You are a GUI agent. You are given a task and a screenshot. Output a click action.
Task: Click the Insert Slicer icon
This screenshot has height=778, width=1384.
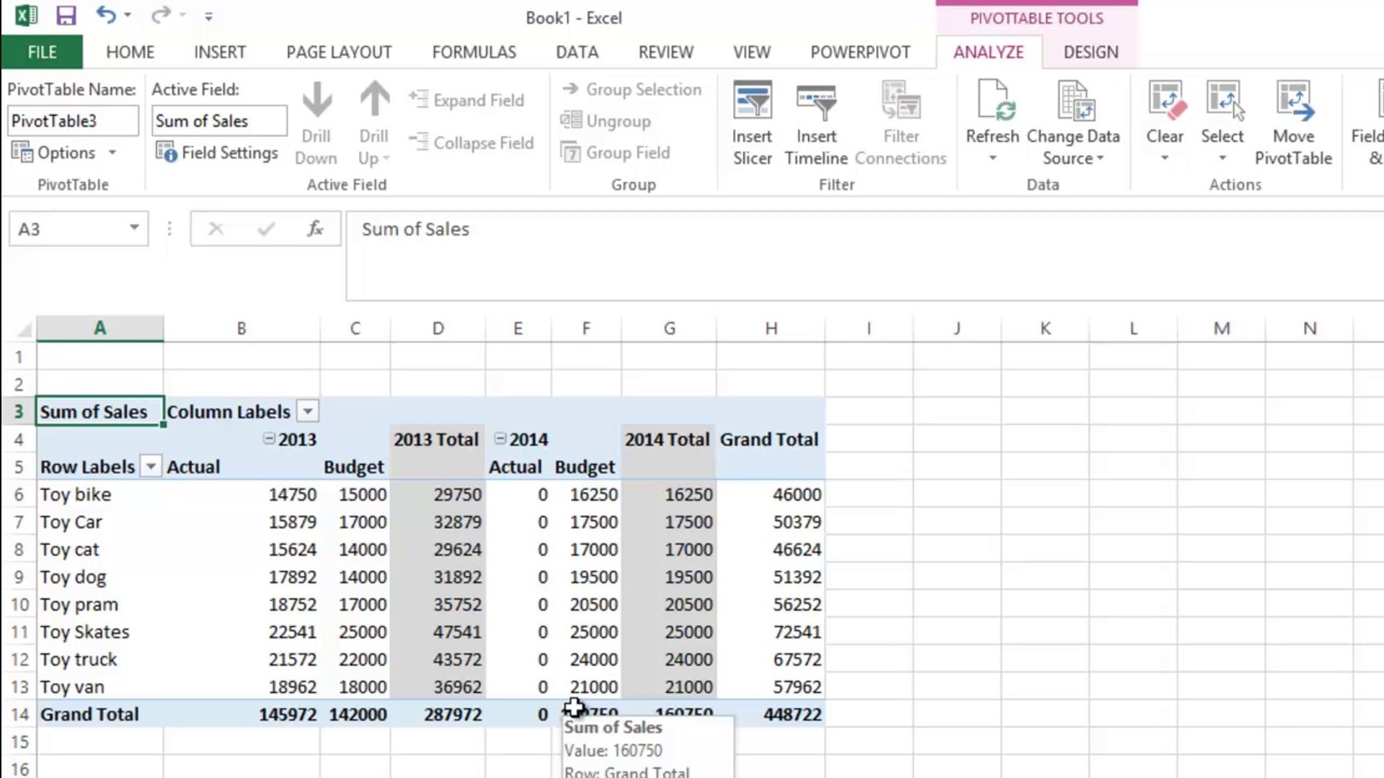coord(752,101)
